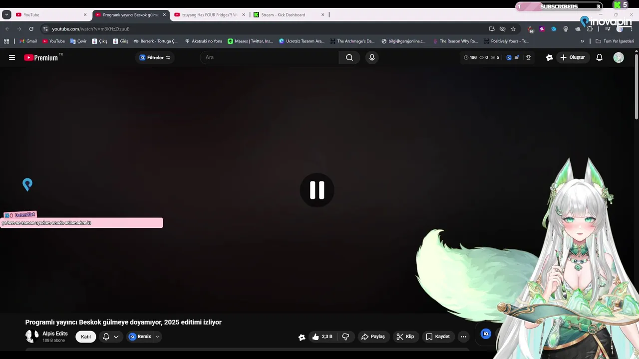Screen dimensions: 639x359
Task: Click the Ara search field
Action: coord(270,57)
